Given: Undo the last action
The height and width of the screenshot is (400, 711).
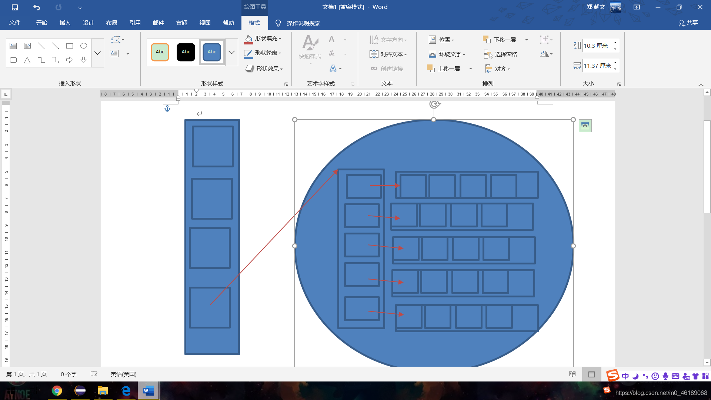Looking at the screenshot, I should click(x=36, y=7).
